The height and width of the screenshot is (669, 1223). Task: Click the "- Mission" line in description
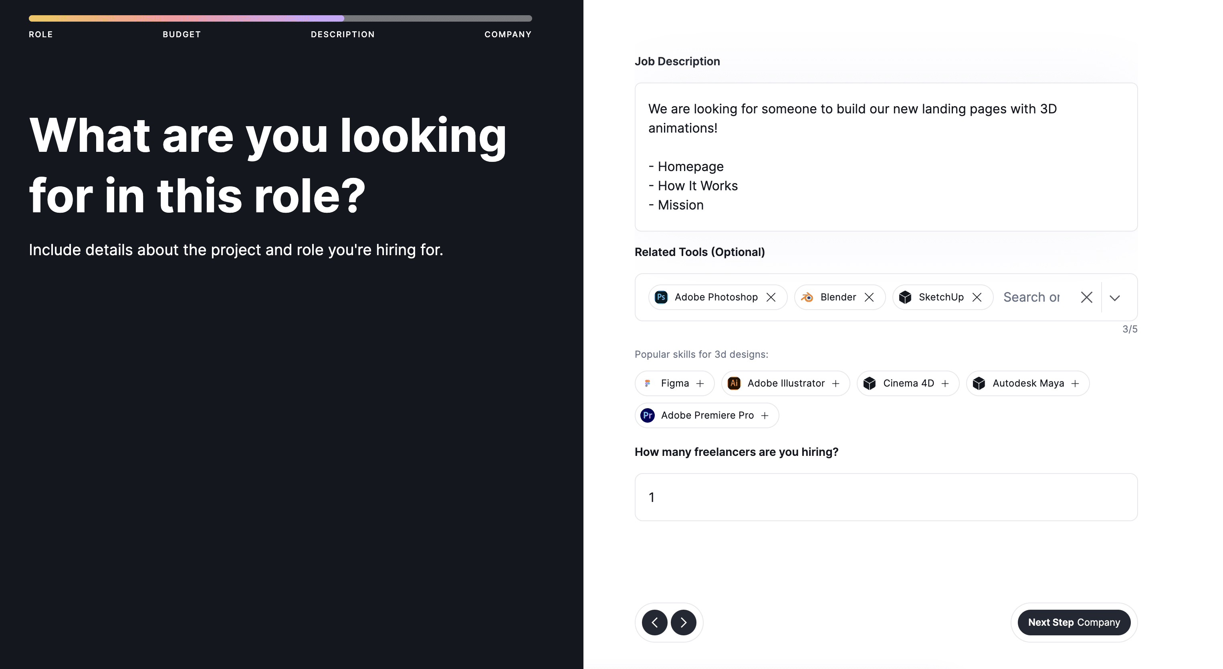(x=676, y=205)
